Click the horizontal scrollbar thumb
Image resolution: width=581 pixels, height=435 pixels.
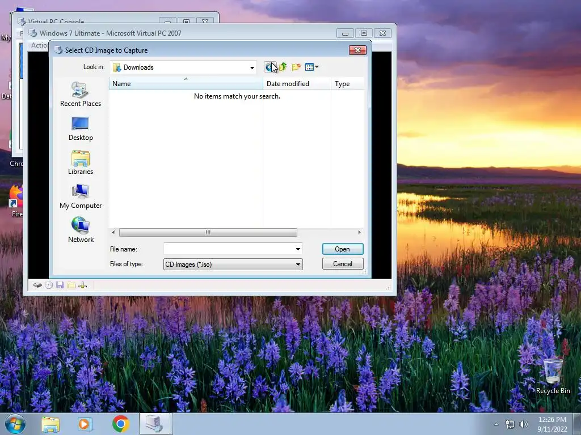click(x=208, y=232)
